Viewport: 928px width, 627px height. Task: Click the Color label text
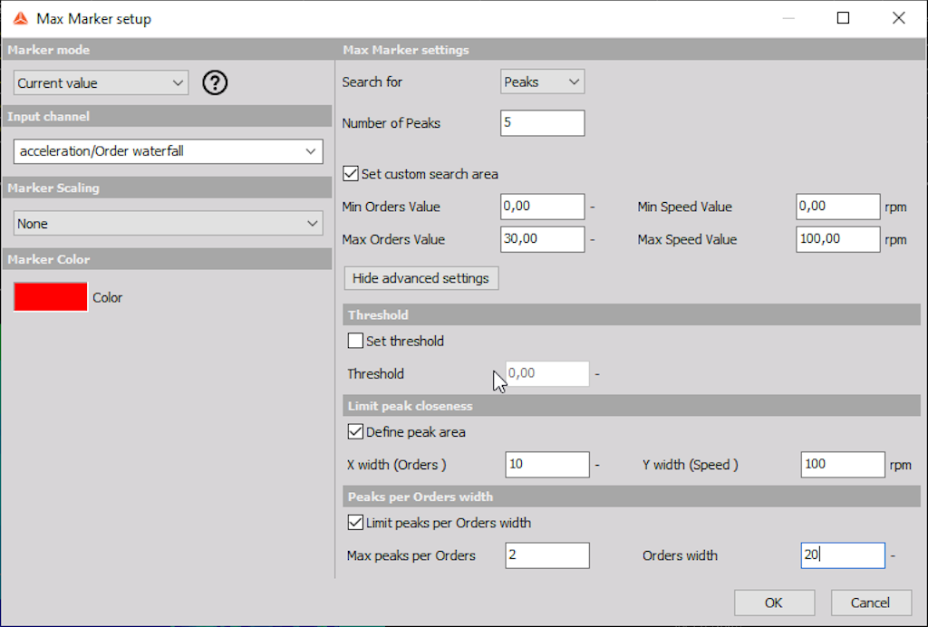pyautogui.click(x=108, y=297)
